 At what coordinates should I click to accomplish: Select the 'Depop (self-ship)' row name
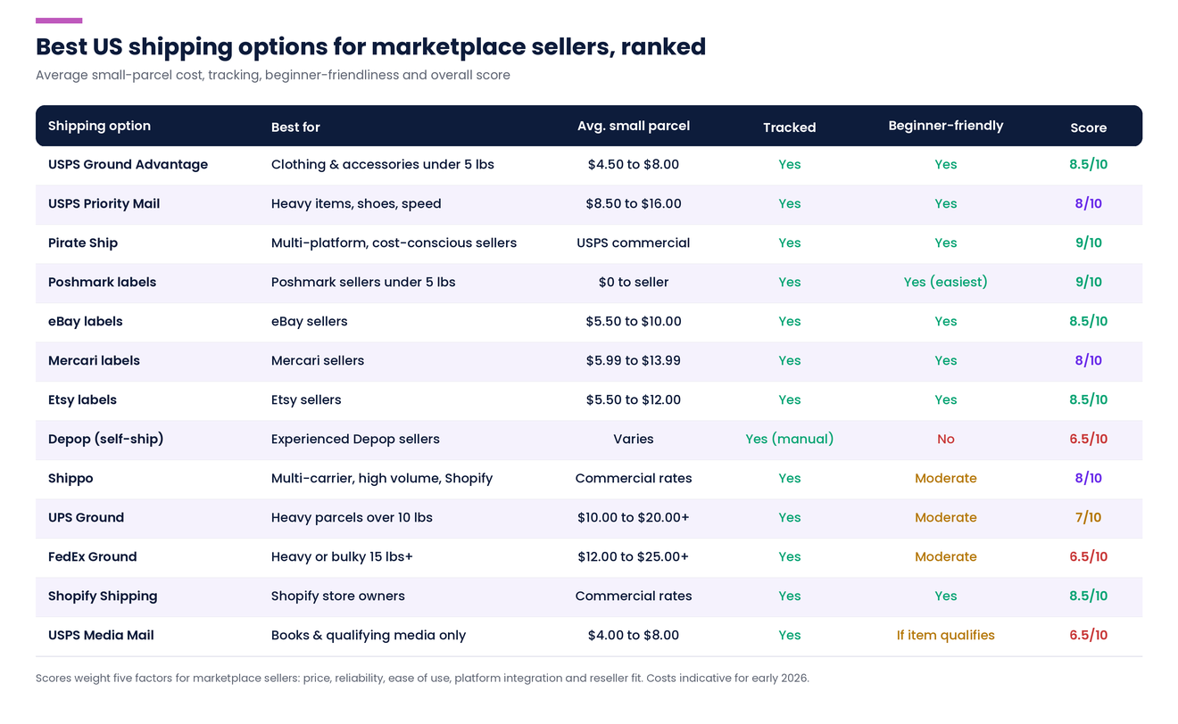pos(105,439)
